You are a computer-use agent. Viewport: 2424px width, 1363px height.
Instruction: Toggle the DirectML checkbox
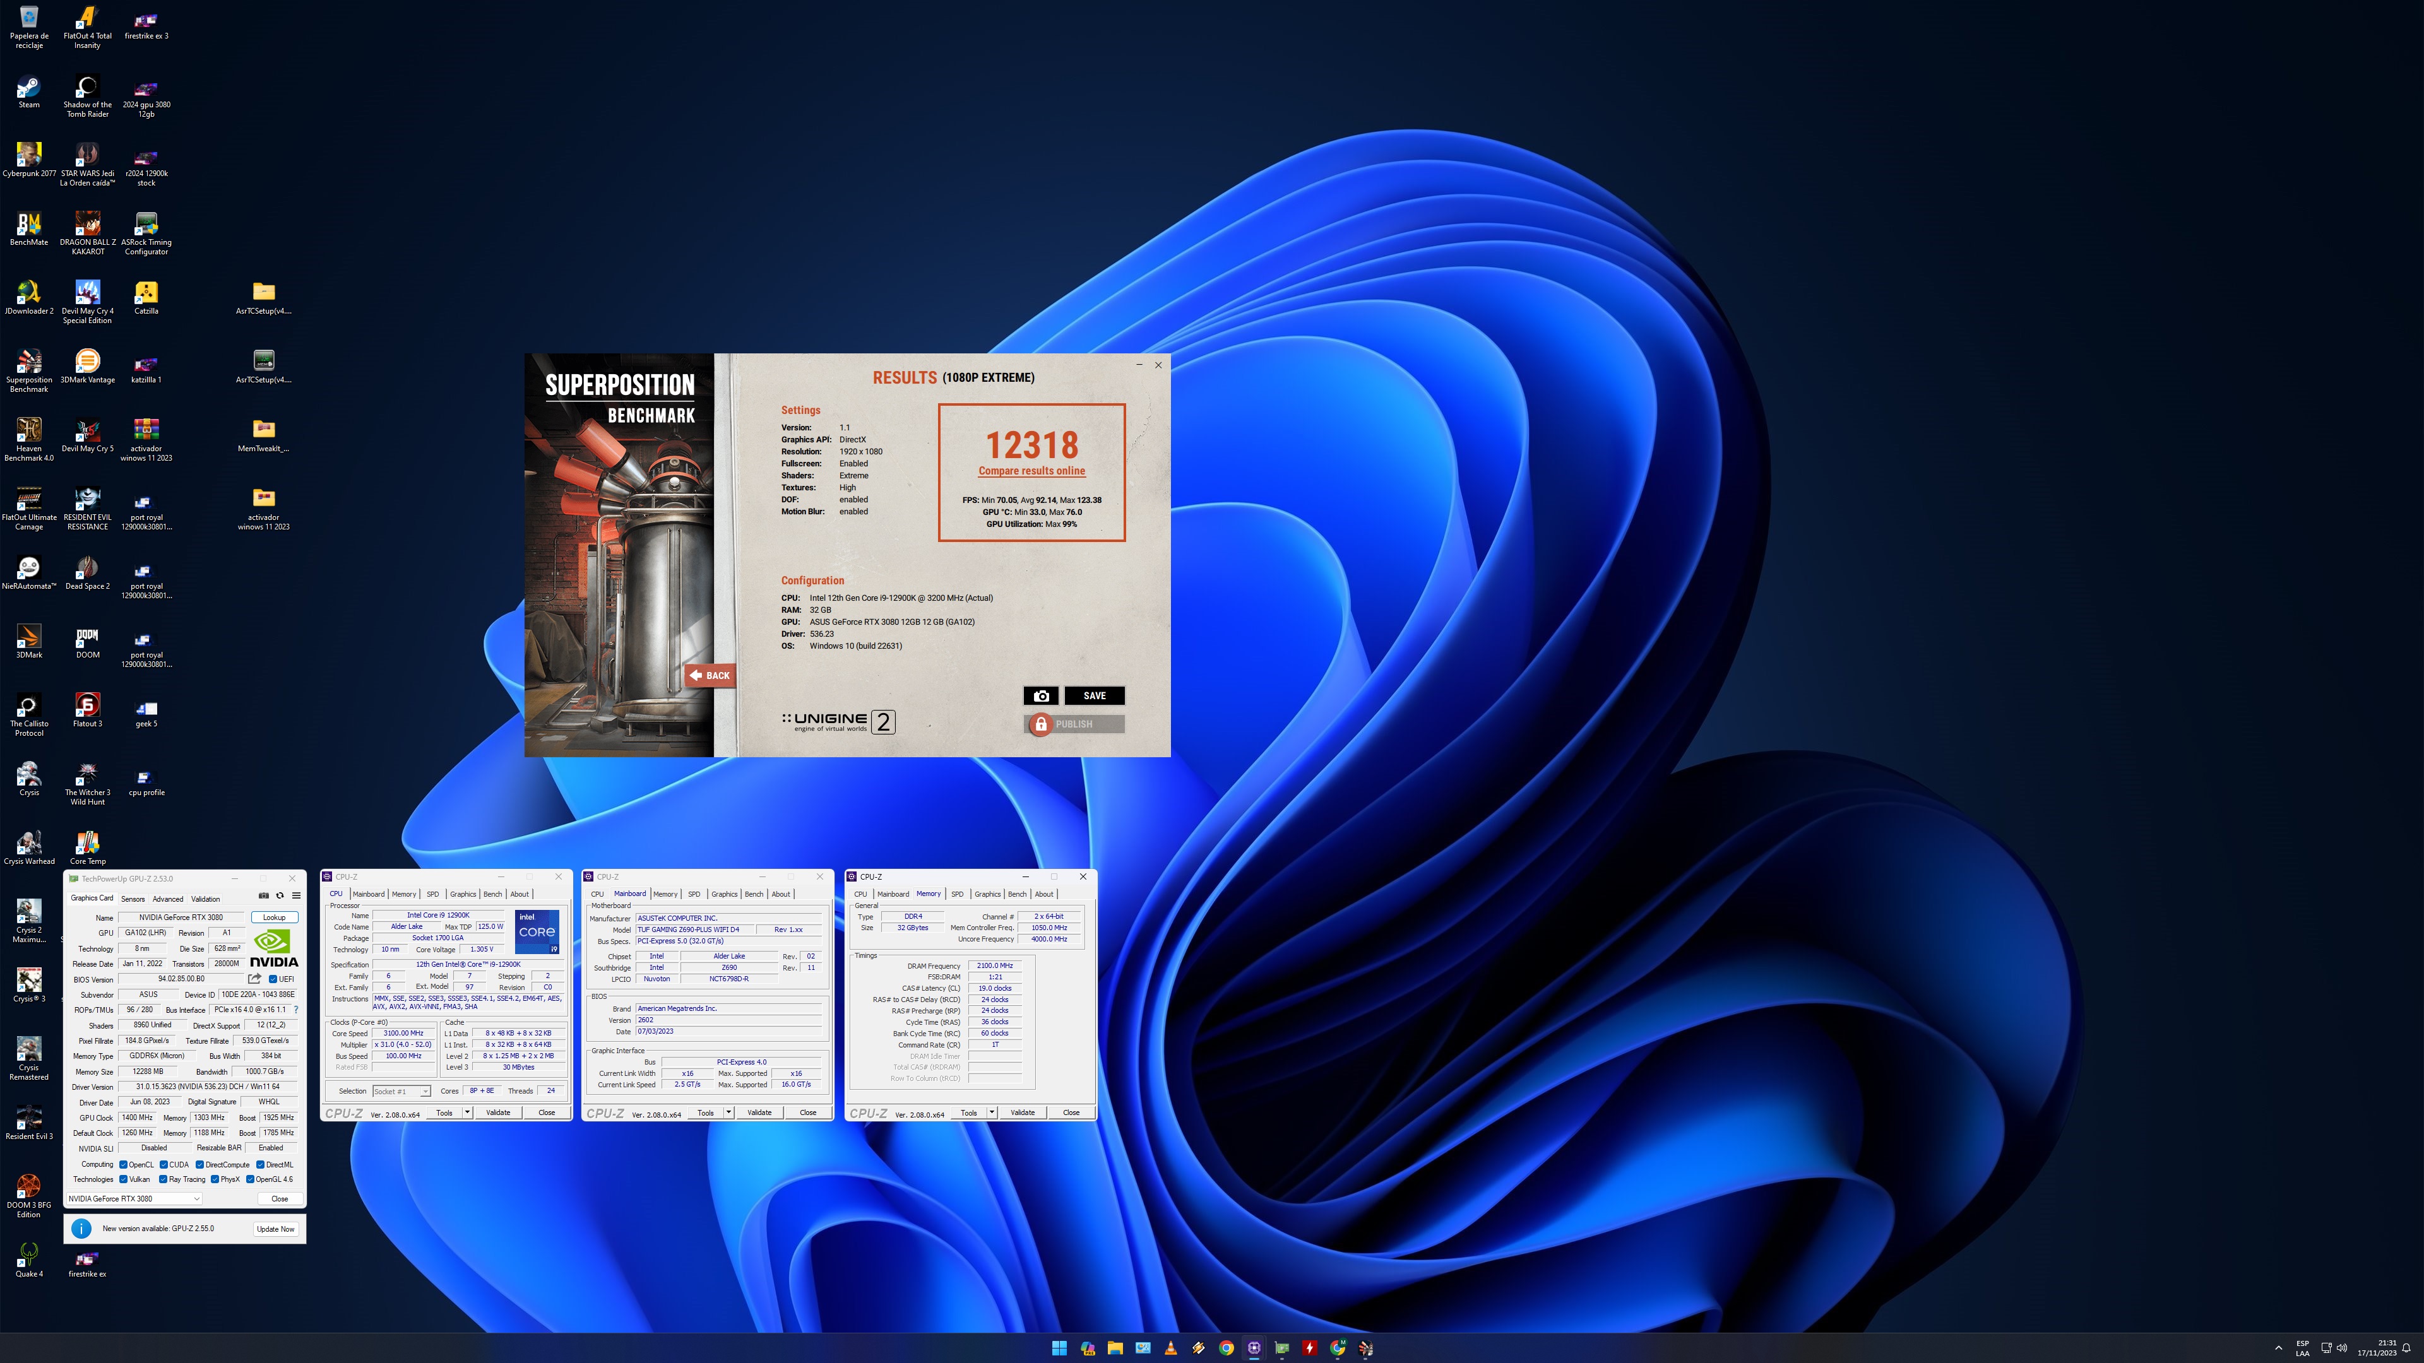pos(261,1164)
